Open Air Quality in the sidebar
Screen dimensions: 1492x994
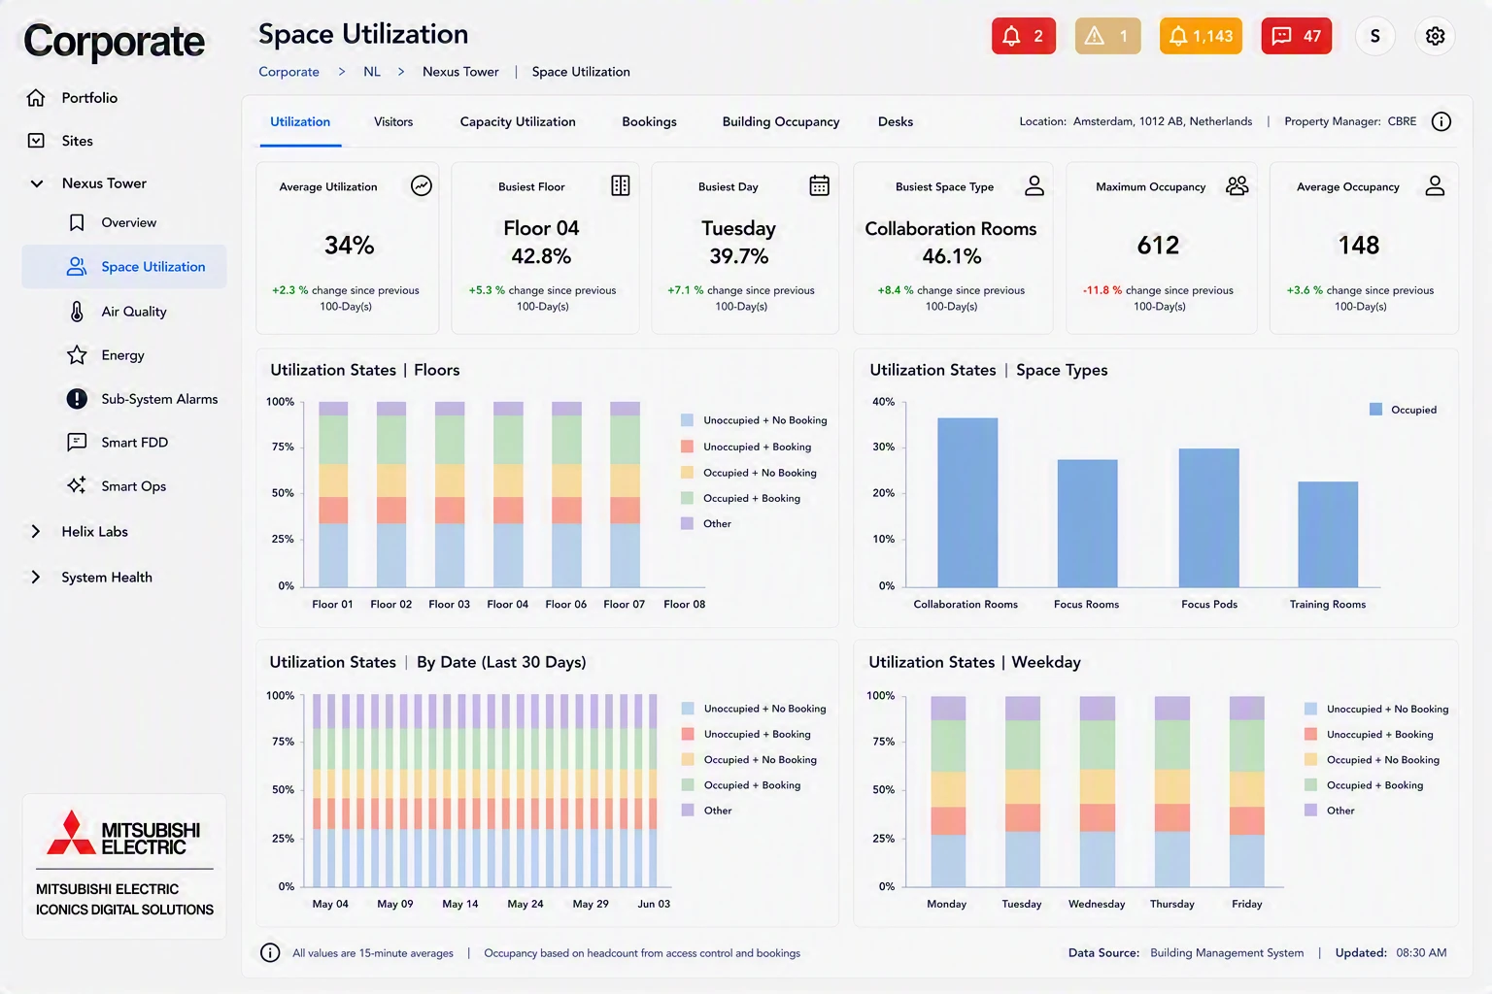pyautogui.click(x=134, y=311)
